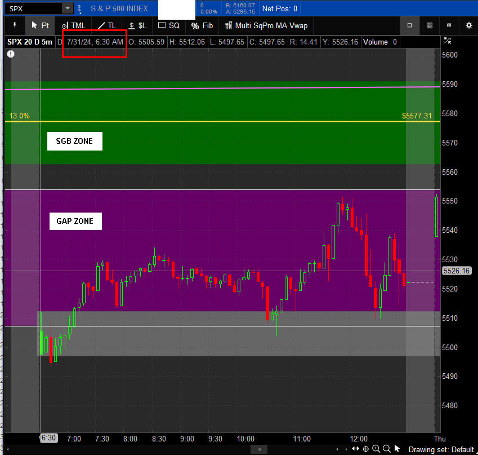Screen dimensions: 478x455
Task: Choose the TML time level tool
Action: [74, 25]
